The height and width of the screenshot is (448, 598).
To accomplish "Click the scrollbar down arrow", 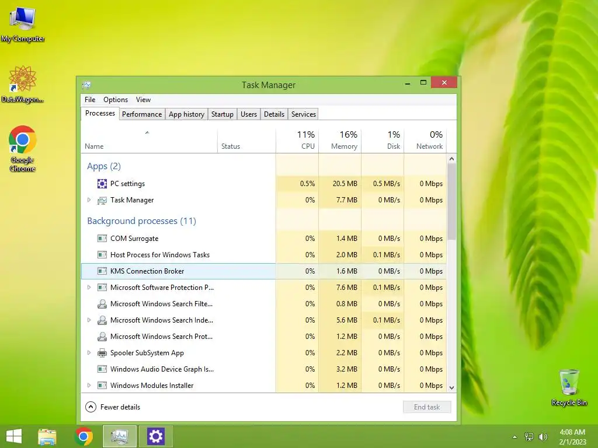I will (x=451, y=388).
